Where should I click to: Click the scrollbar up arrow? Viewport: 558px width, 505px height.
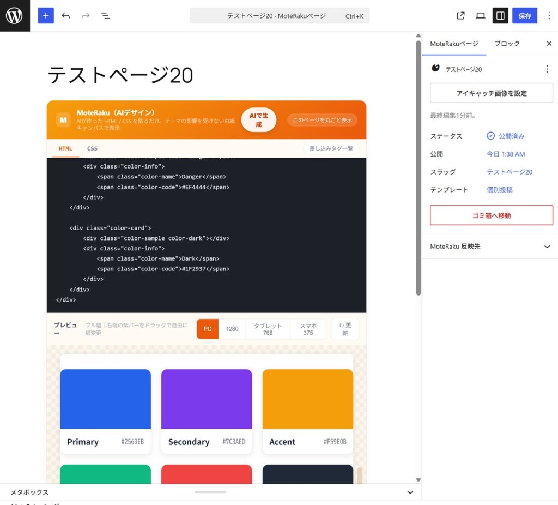pos(418,35)
